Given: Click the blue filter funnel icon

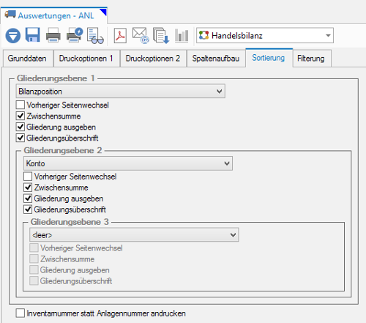Looking at the screenshot, I should [x=13, y=36].
